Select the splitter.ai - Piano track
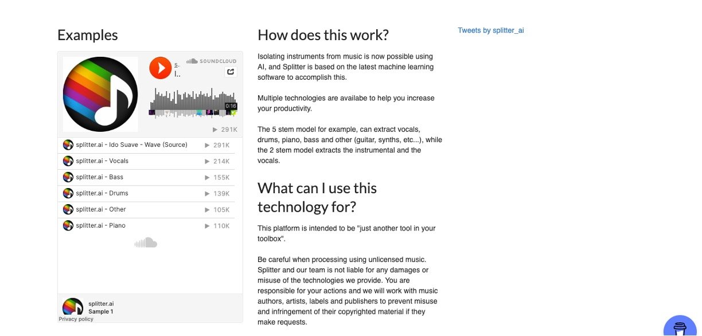 click(100, 225)
